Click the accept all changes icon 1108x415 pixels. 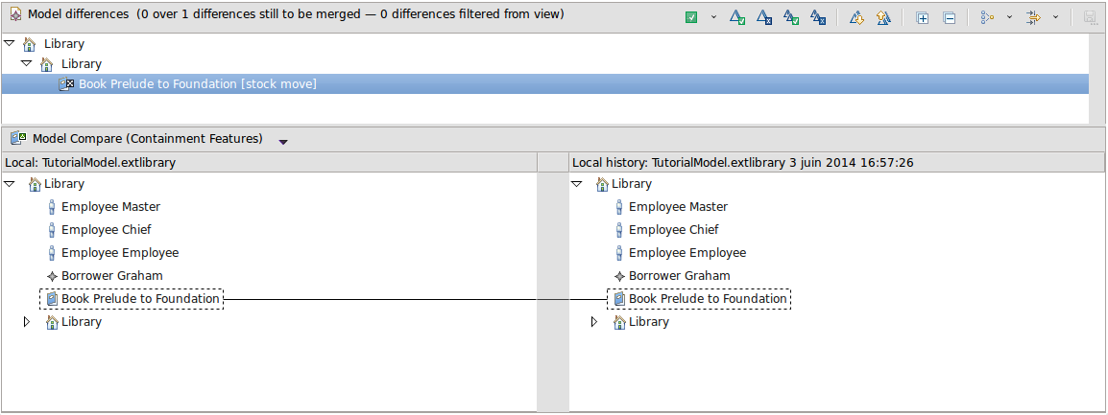(791, 17)
